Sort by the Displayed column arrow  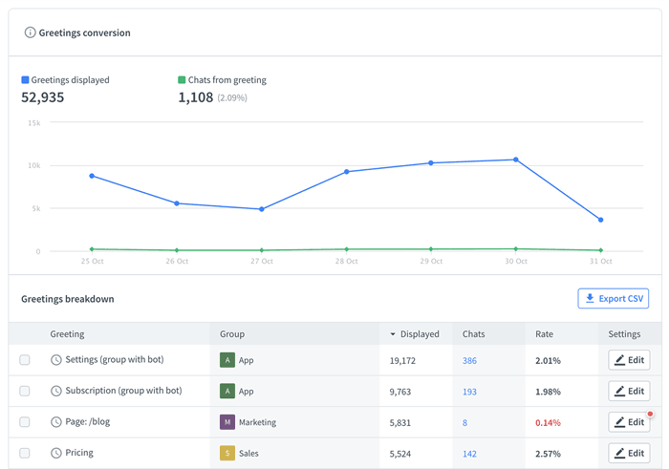coord(393,334)
